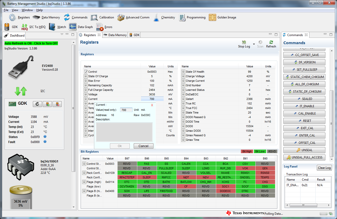Open the Errors viewer
The width and height of the screenshot is (337, 219).
[100, 27]
